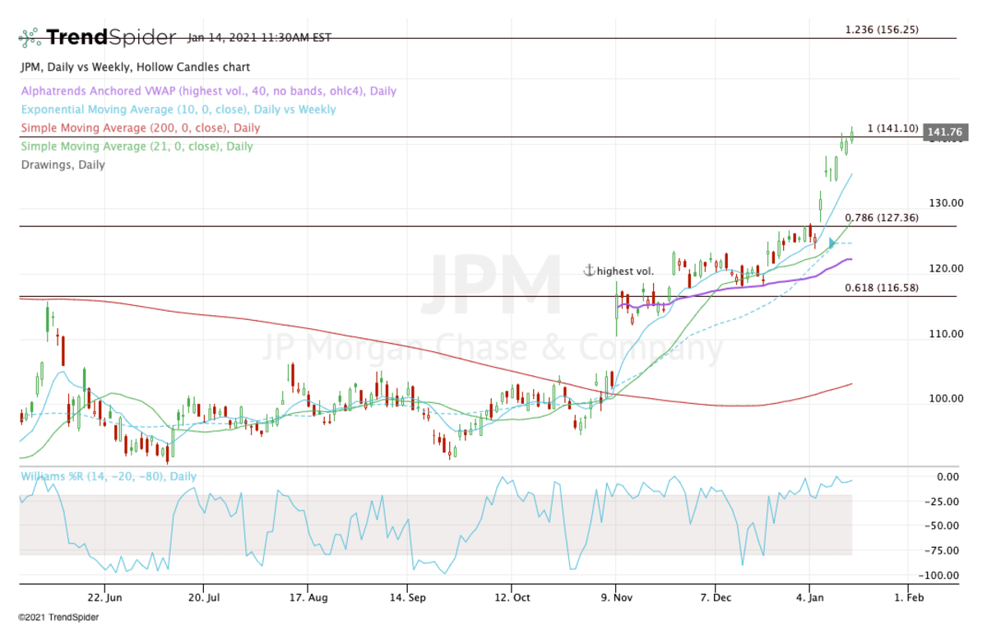Viewport: 987px width, 626px height.
Task: Click the TrendSpider logo icon
Action: 30,38
